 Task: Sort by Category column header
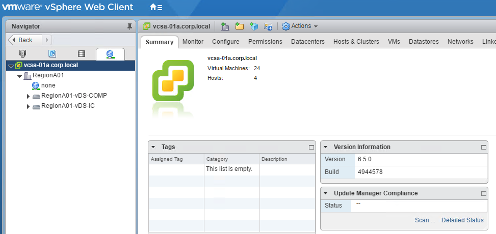coord(232,159)
